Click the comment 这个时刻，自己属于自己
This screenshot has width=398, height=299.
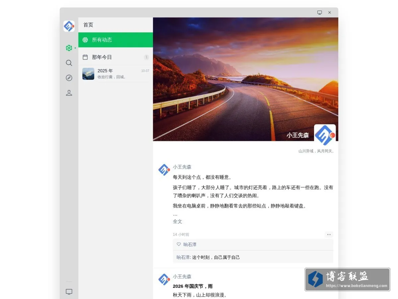[x=216, y=257]
